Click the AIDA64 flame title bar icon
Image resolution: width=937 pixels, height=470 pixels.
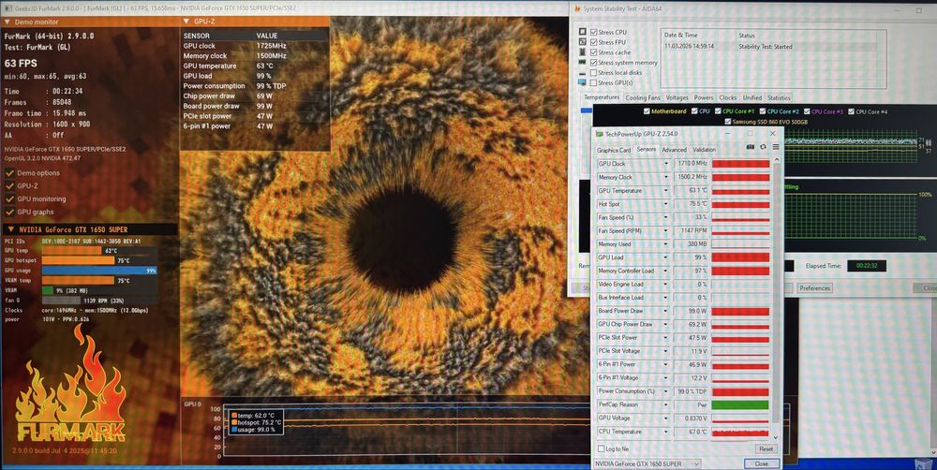576,9
